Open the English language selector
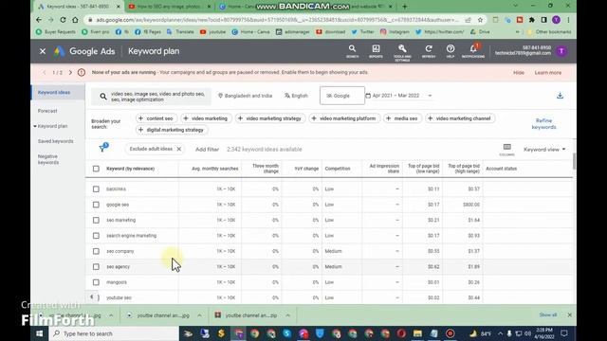607x341 pixels. point(296,96)
